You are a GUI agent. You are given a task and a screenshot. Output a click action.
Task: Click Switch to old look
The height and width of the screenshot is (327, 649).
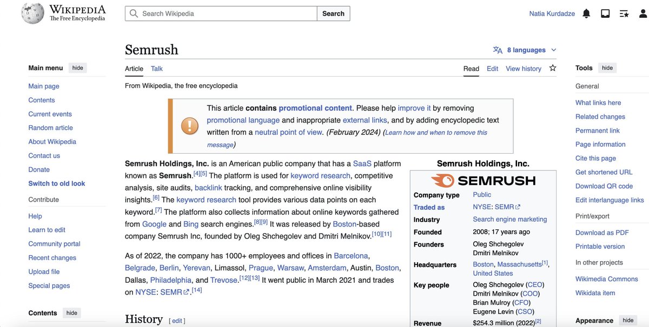[57, 183]
